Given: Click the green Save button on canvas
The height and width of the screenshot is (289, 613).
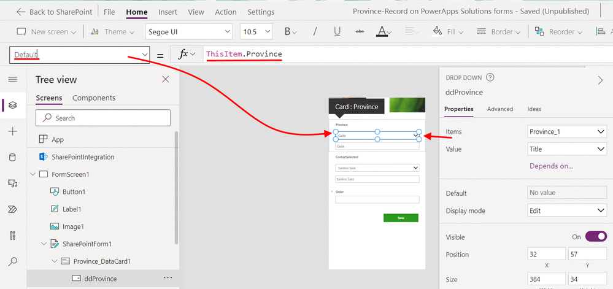Looking at the screenshot, I should [x=401, y=218].
